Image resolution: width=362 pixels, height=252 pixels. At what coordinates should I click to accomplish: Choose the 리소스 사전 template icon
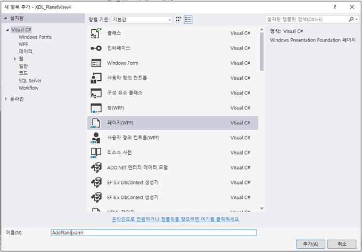tap(96, 153)
